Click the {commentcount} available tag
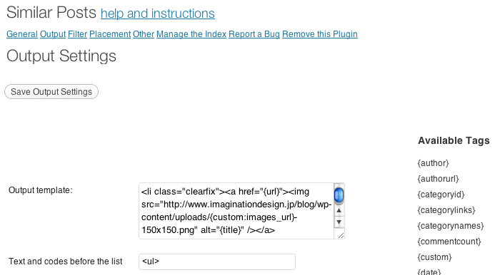The height and width of the screenshot is (275, 500). pyautogui.click(x=449, y=242)
